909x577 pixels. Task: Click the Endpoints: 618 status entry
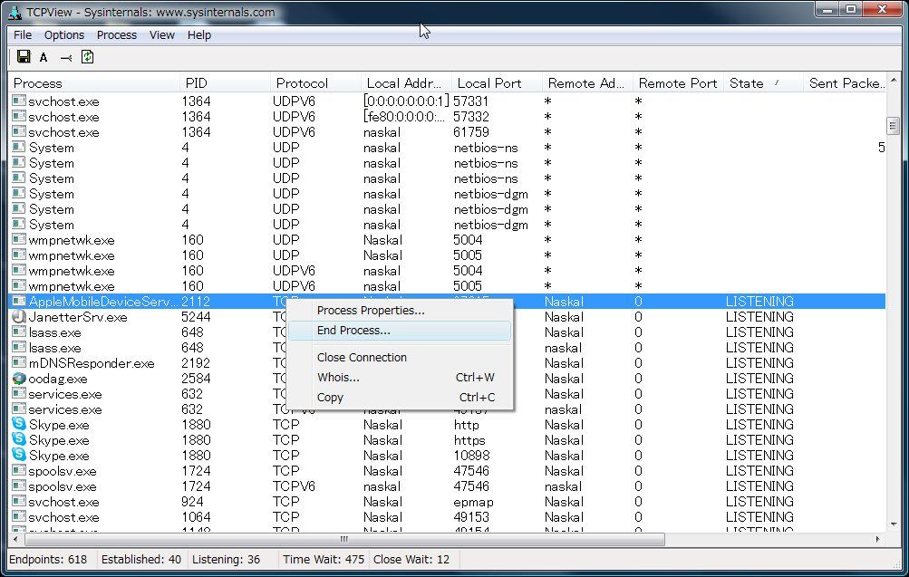(48, 559)
